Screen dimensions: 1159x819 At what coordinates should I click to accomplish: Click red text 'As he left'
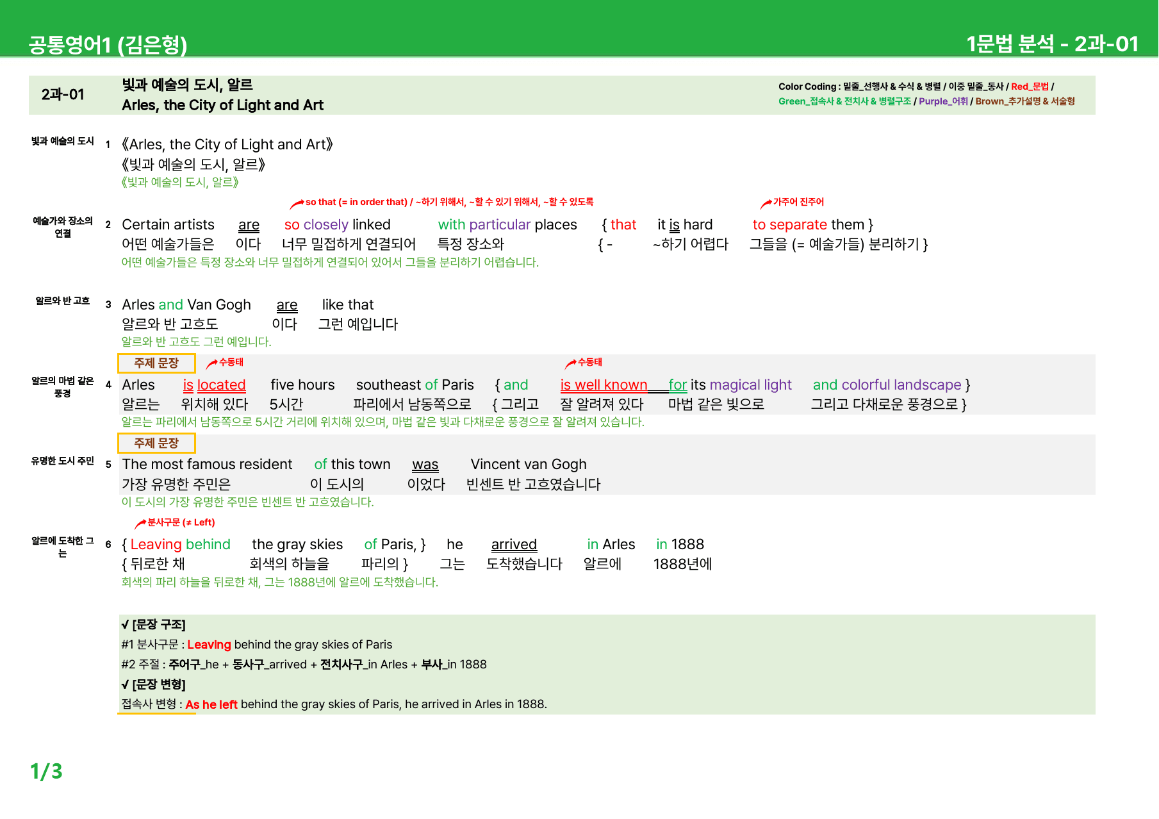(211, 705)
